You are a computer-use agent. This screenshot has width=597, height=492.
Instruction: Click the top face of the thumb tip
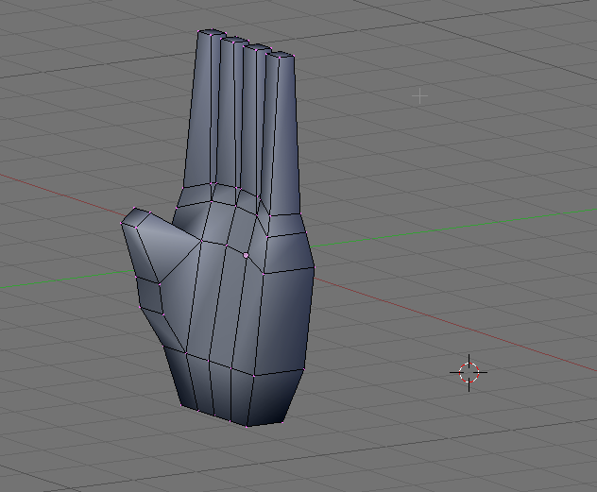(x=136, y=217)
